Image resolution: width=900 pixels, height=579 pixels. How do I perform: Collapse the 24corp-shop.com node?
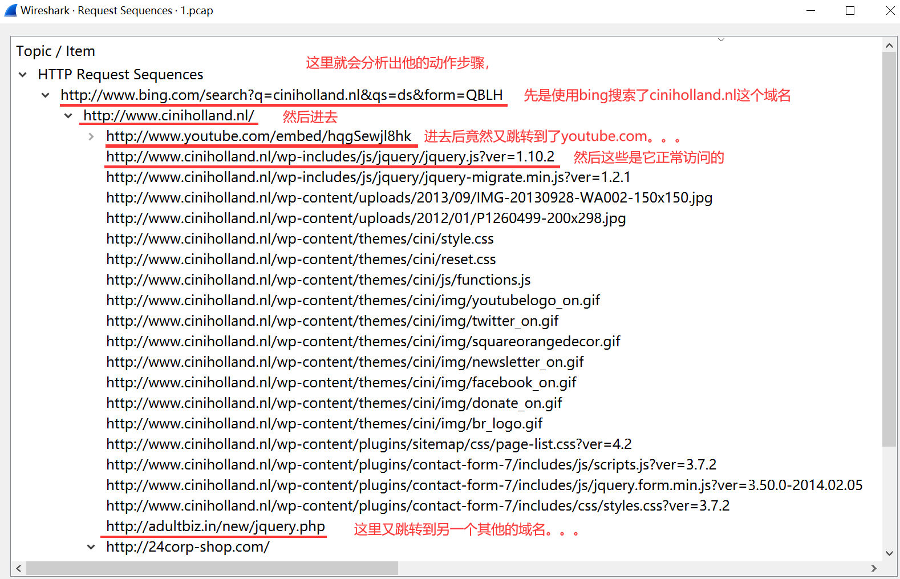coord(91,547)
